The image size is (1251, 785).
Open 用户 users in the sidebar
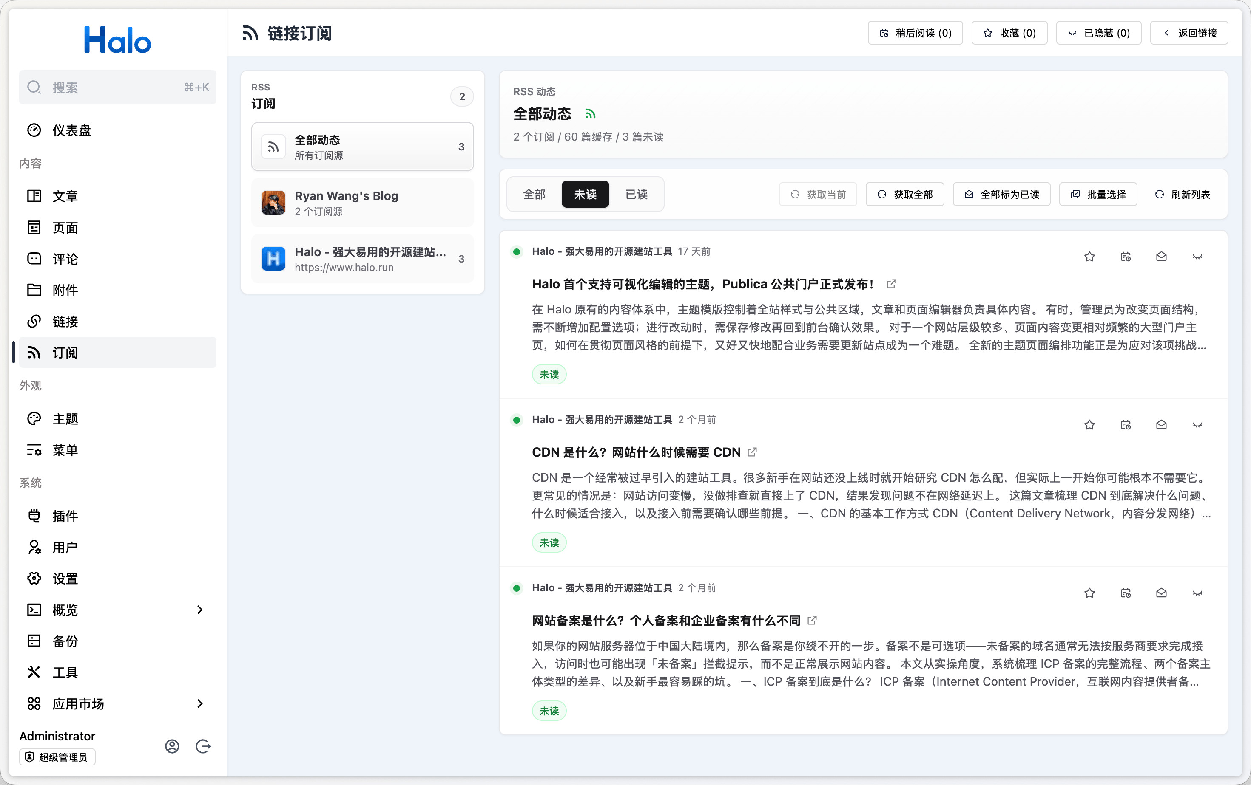pos(117,548)
